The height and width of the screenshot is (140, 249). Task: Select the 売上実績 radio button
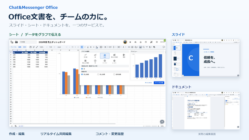(x=82, y=74)
